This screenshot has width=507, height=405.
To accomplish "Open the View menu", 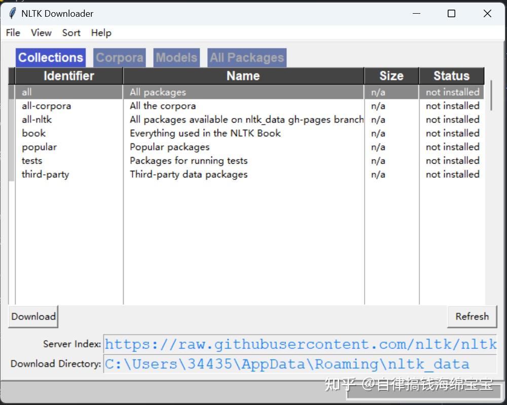I will point(41,33).
